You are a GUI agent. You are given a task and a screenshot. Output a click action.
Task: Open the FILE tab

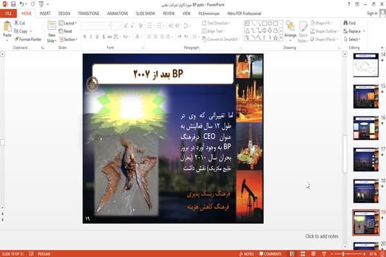coord(8,14)
